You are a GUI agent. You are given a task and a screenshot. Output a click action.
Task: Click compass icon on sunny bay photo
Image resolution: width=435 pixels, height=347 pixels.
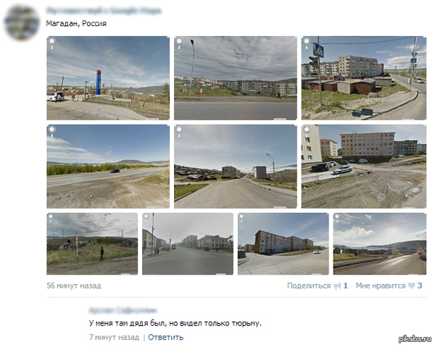(x=337, y=217)
